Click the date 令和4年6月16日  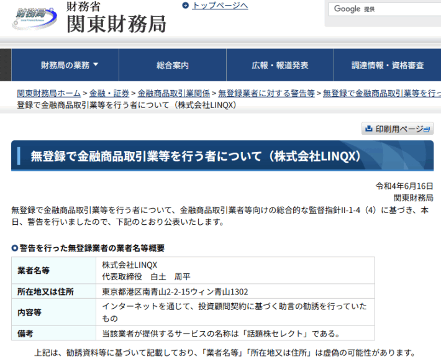point(404,186)
